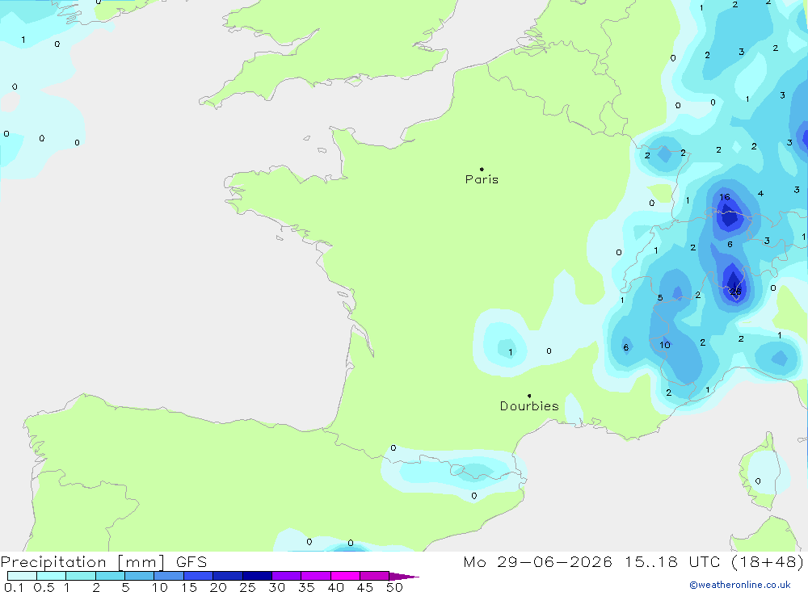
Task: Pick the 30–35 mm legend swatch
Action: [x=287, y=576]
